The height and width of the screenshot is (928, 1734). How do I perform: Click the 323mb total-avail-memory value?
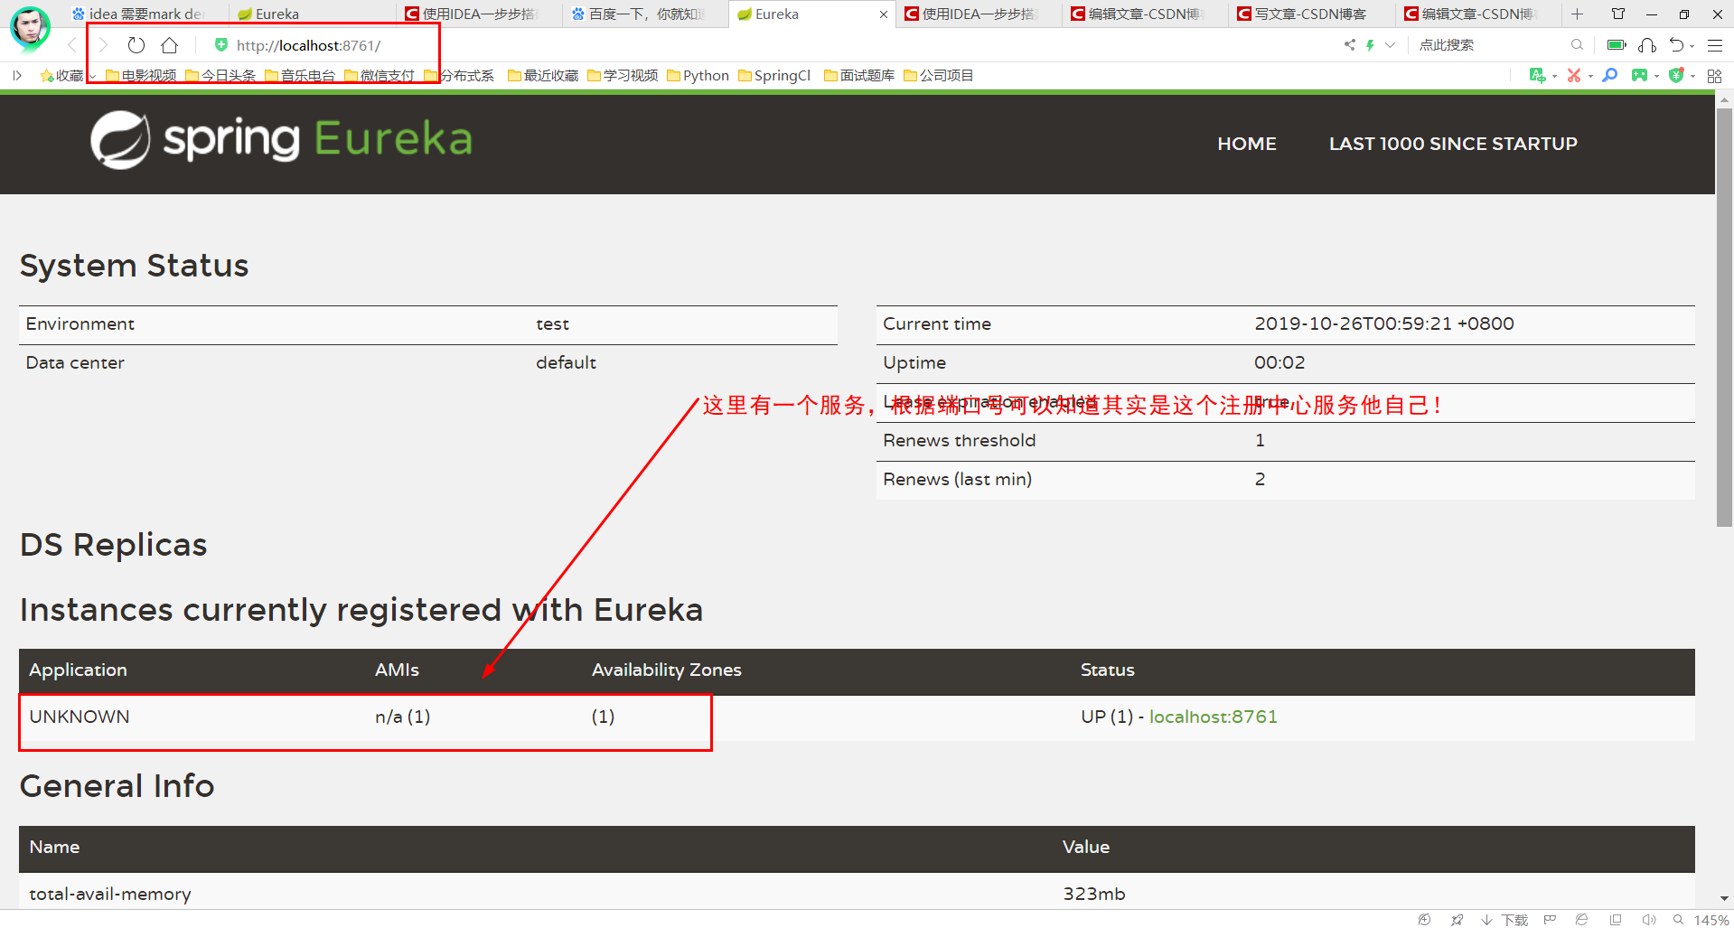(1093, 894)
